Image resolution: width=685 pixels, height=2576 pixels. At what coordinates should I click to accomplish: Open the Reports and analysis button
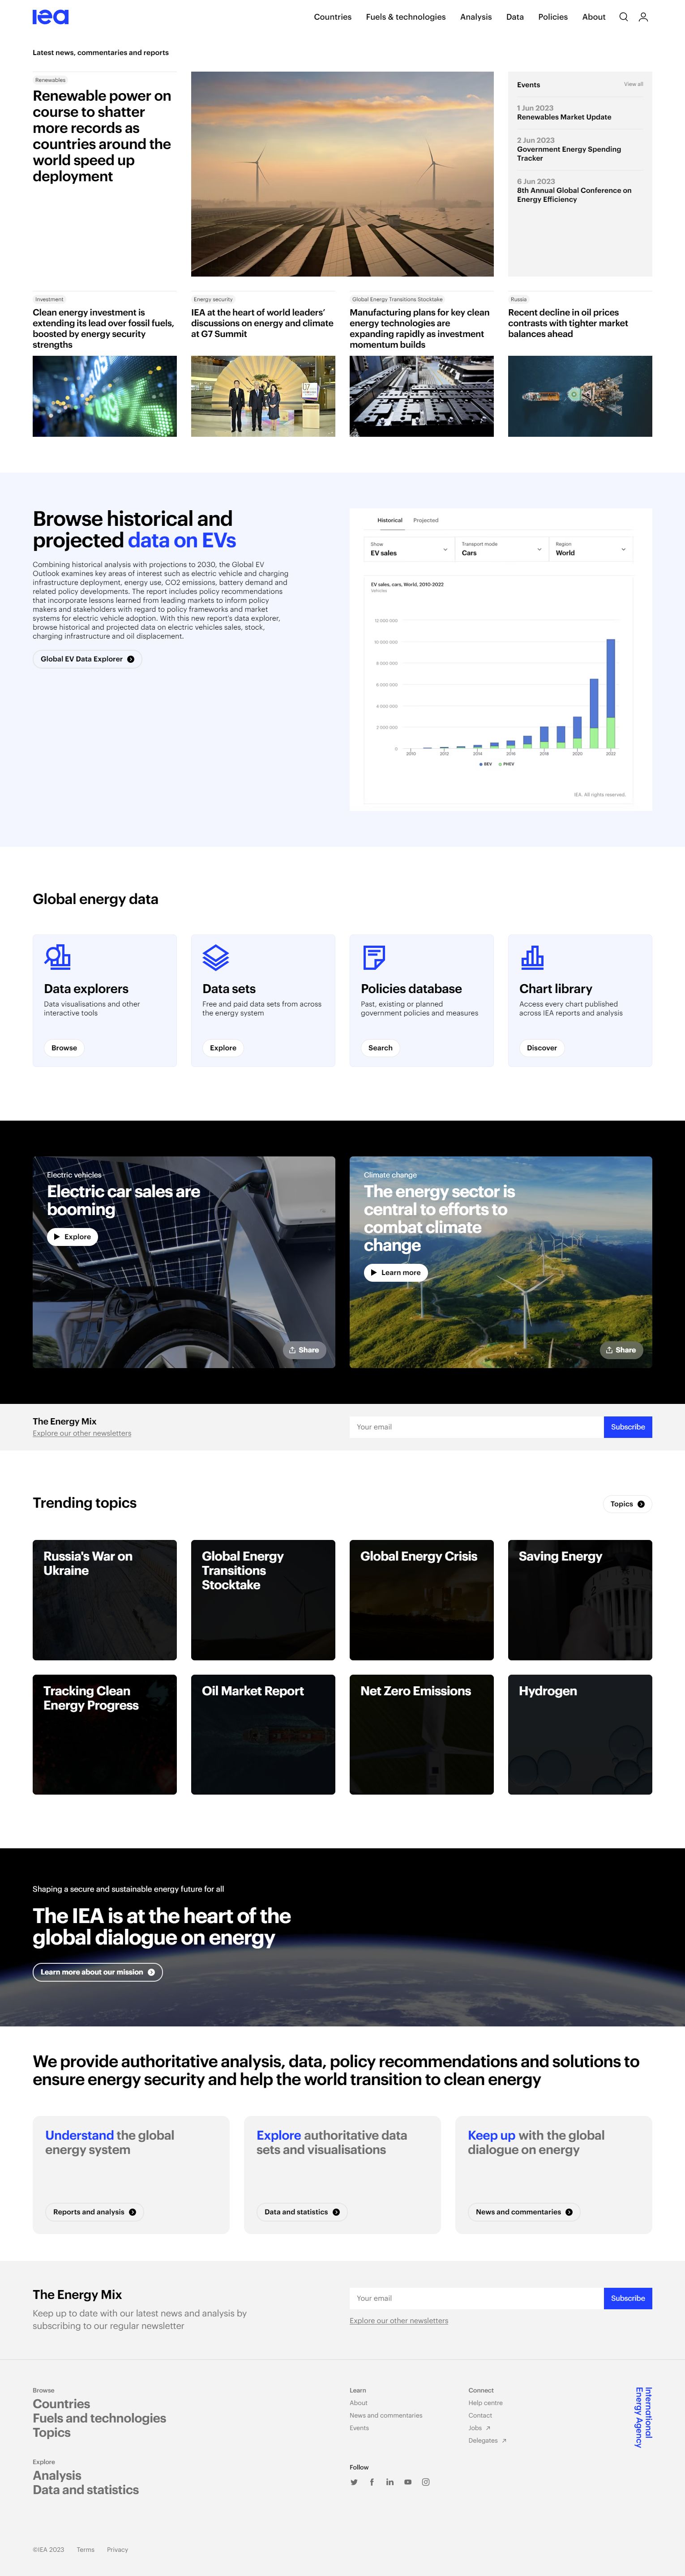95,2212
